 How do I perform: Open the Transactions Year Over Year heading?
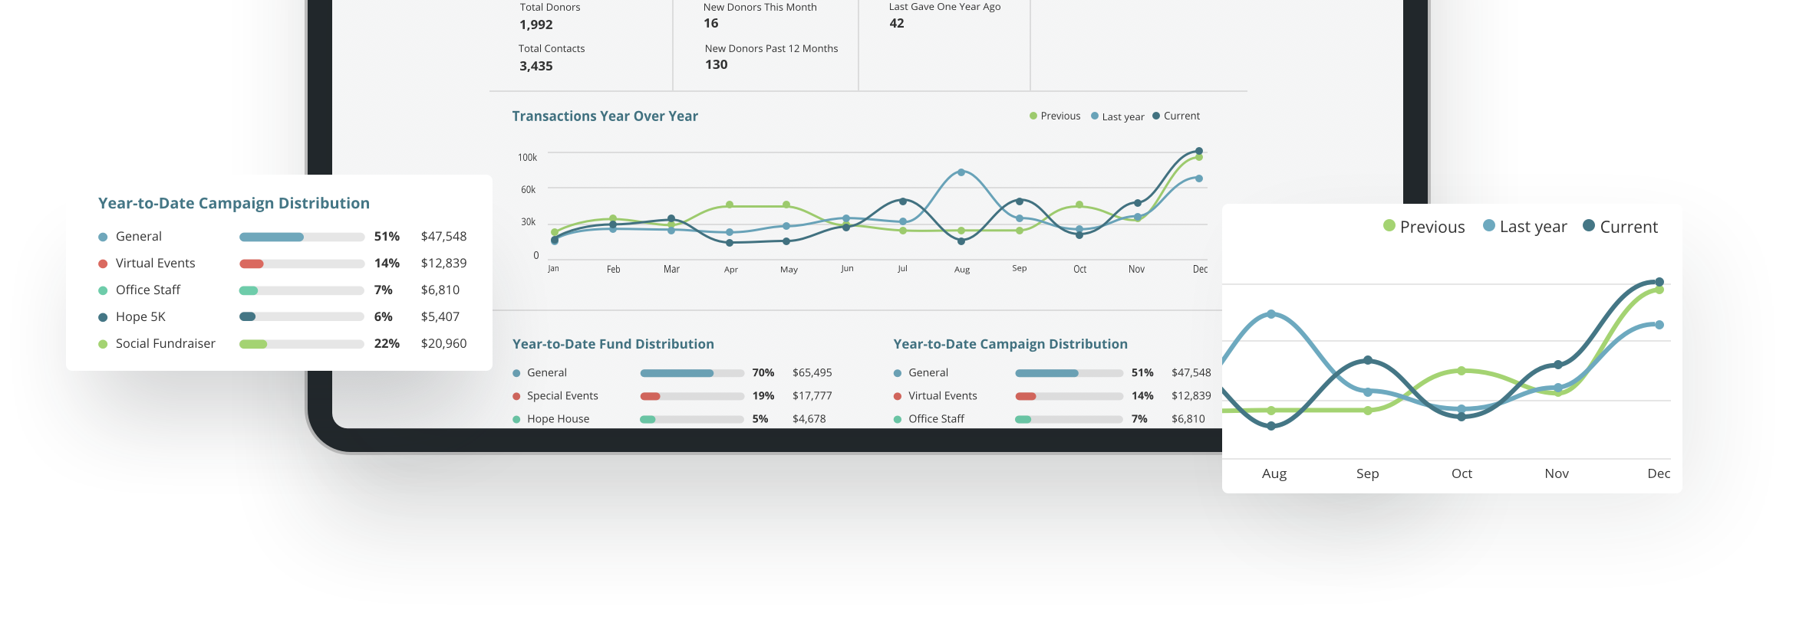coord(605,116)
